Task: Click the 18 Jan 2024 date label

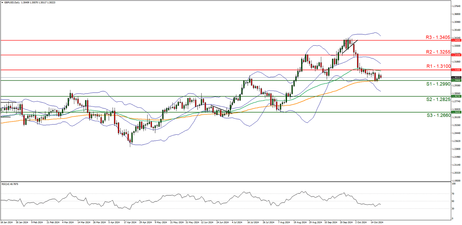Action: 7,222
